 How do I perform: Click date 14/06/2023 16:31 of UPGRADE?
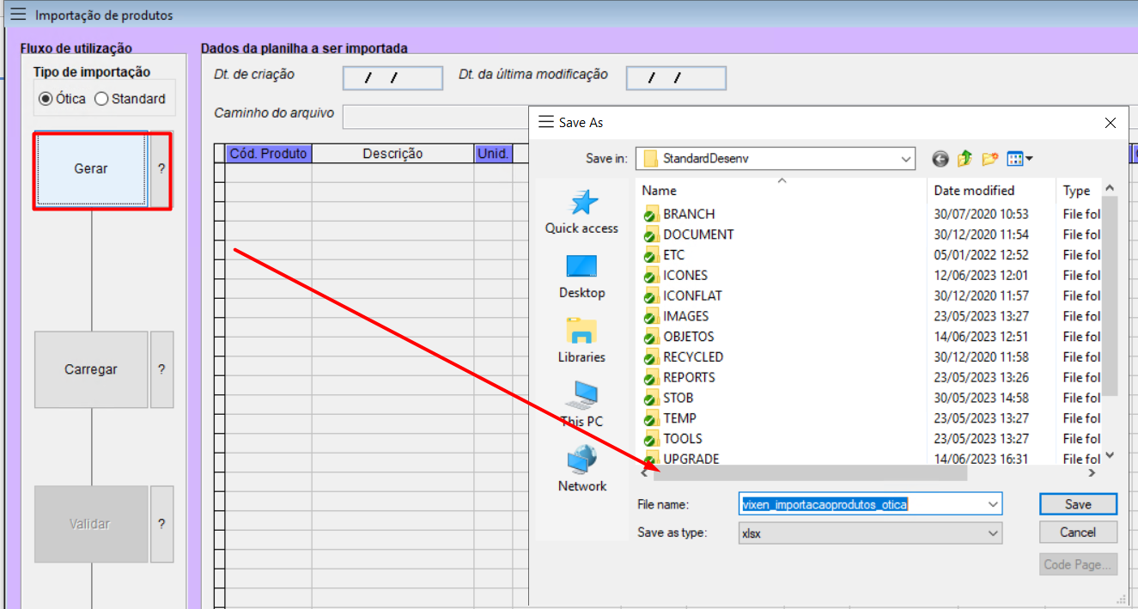[x=981, y=459]
